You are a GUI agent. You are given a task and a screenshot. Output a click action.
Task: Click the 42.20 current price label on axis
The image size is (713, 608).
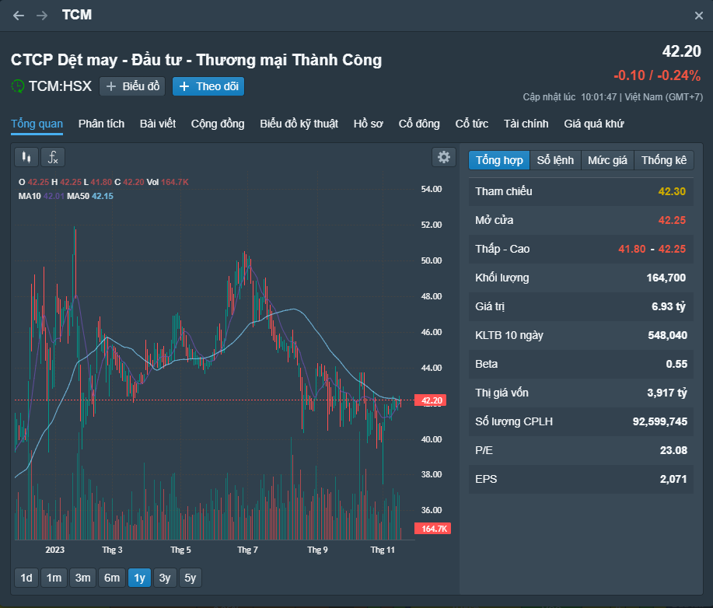click(431, 400)
